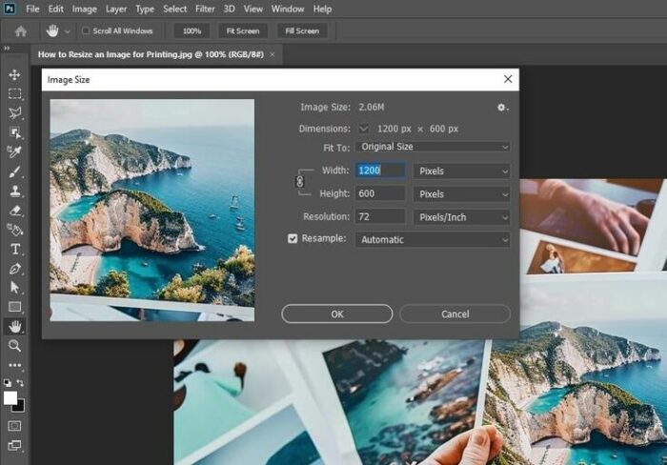Open the Hand tool preset picker arrow

[68, 31]
